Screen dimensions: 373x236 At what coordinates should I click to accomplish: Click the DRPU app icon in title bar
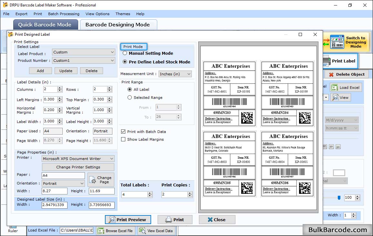[5, 5]
